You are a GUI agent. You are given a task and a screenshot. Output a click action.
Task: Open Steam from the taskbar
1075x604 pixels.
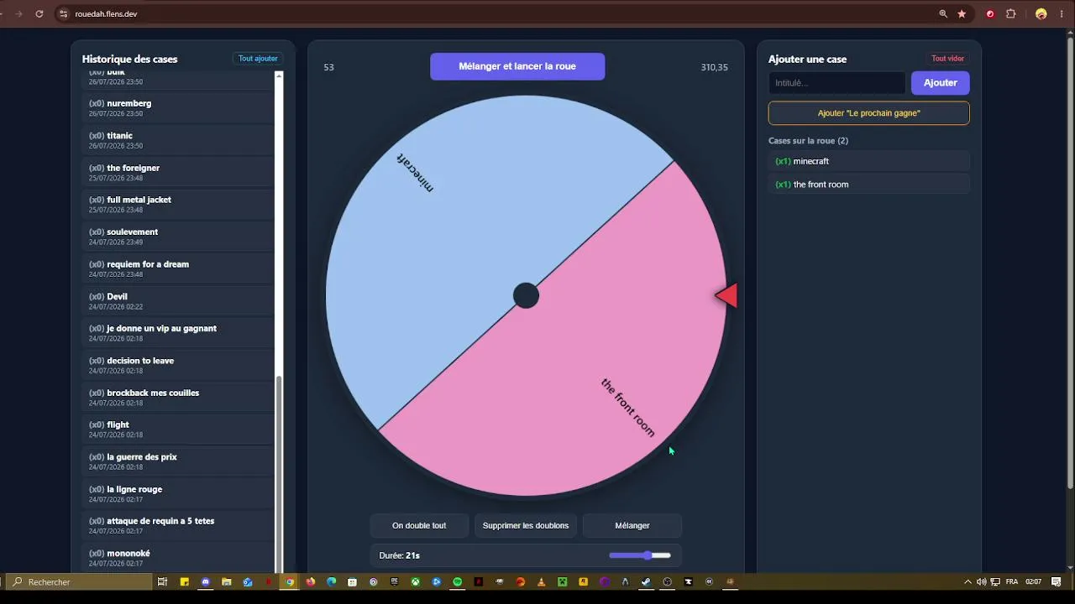[x=646, y=581]
